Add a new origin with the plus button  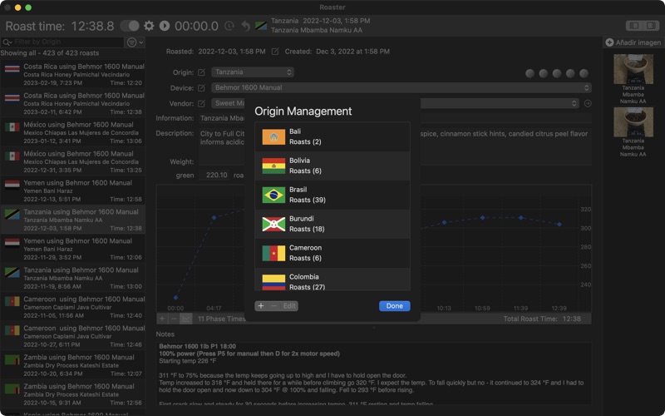[x=261, y=306]
